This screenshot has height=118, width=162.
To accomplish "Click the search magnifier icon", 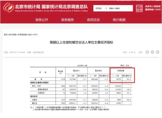I will point(129,9).
